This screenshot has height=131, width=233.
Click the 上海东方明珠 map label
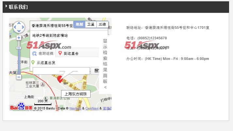pos(76,94)
